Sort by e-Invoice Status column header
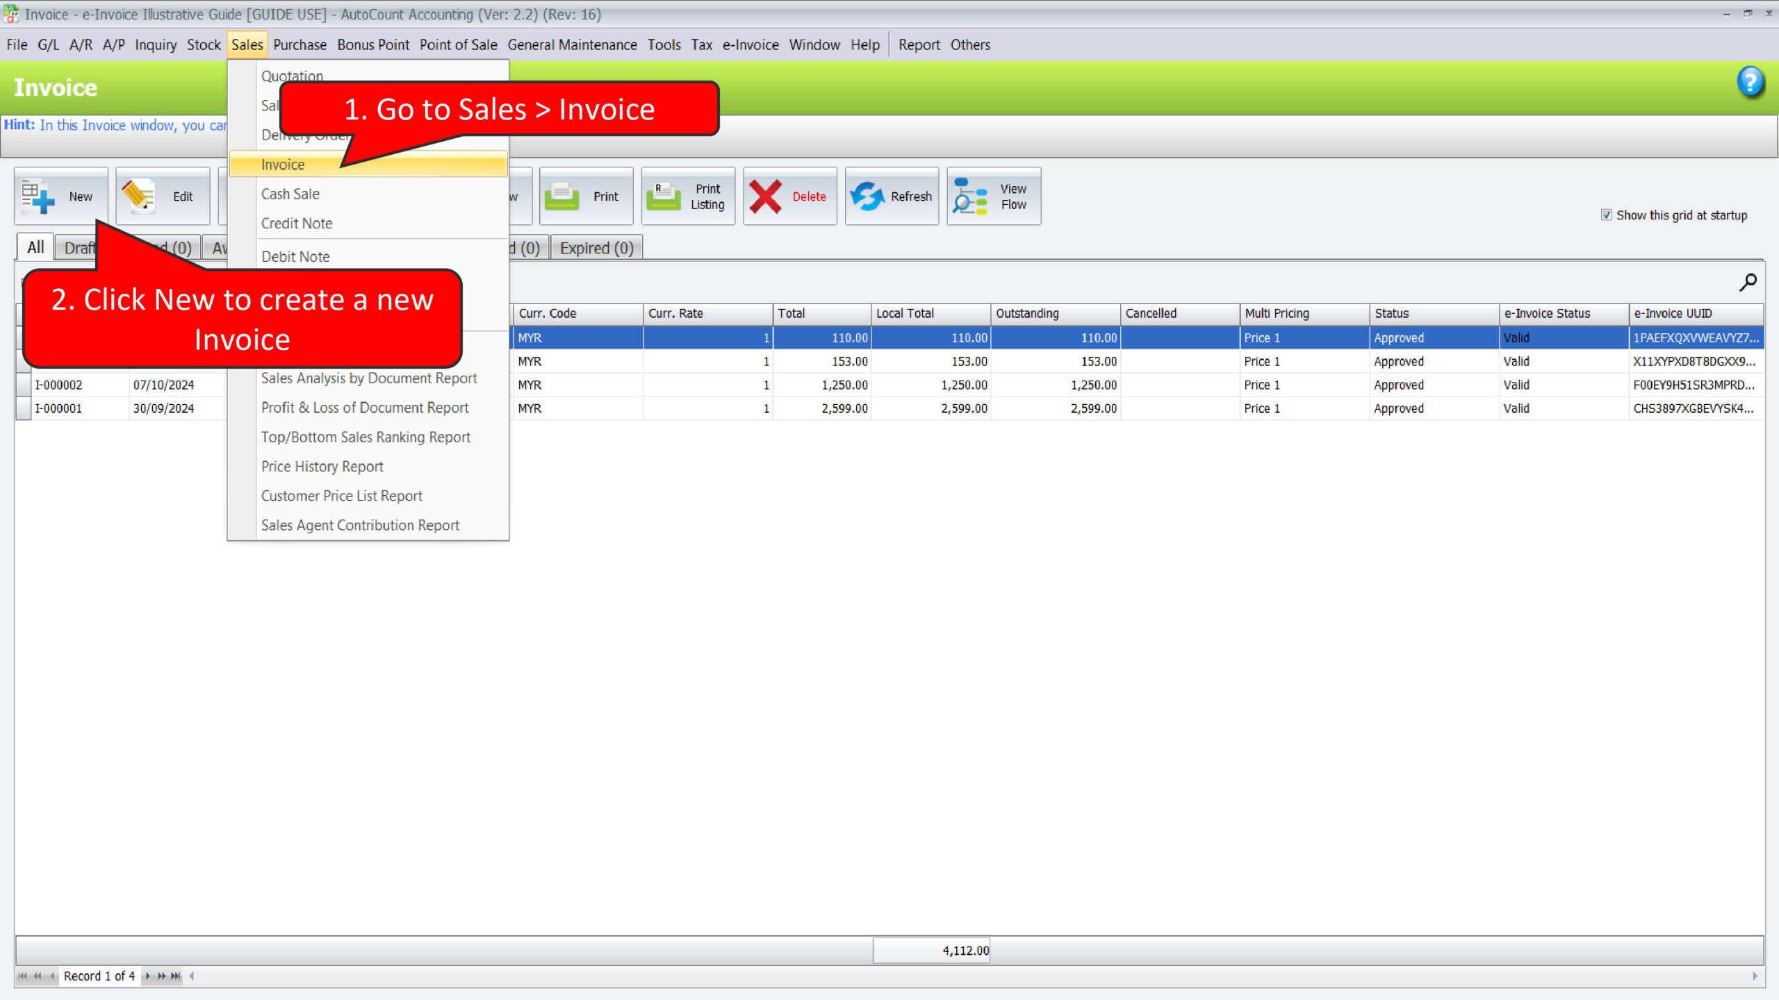Image resolution: width=1779 pixels, height=1000 pixels. [x=1564, y=313]
